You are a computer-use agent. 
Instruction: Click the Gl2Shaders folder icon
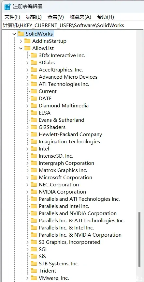(34, 127)
